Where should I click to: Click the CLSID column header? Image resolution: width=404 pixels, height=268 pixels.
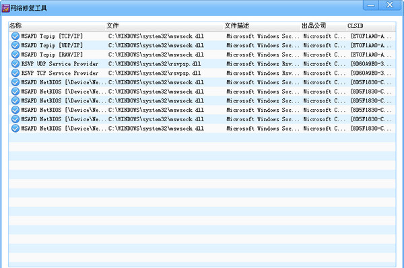370,26
